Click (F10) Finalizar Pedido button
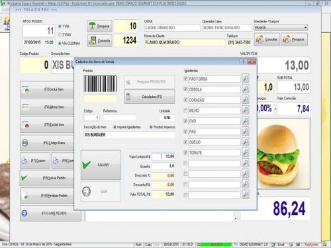This screenshot has width=331, height=248. point(47,196)
